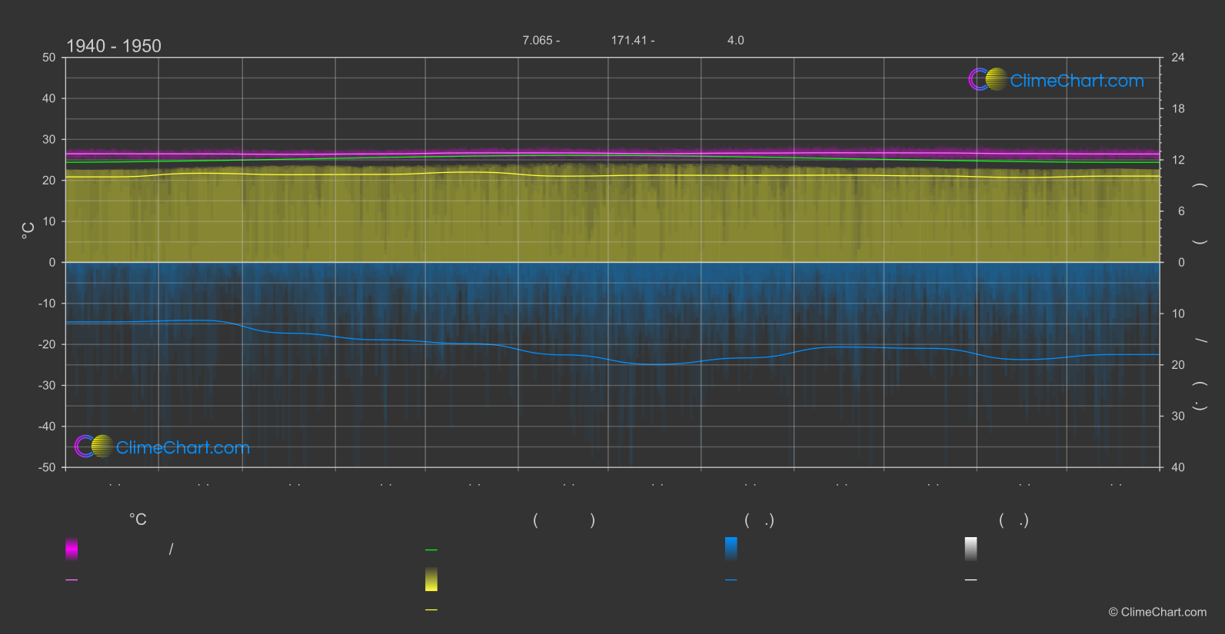Click the ClimeChart.com logo icon bottom left
The height and width of the screenshot is (634, 1225).
coord(94,446)
